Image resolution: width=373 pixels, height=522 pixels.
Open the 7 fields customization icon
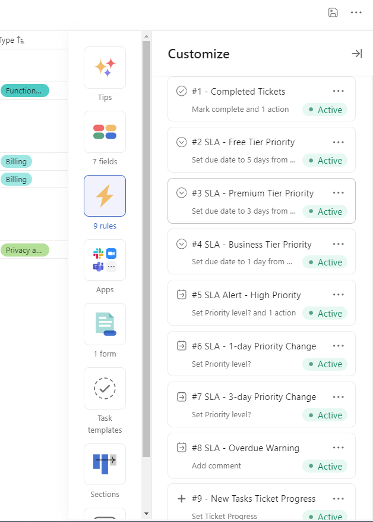105,132
